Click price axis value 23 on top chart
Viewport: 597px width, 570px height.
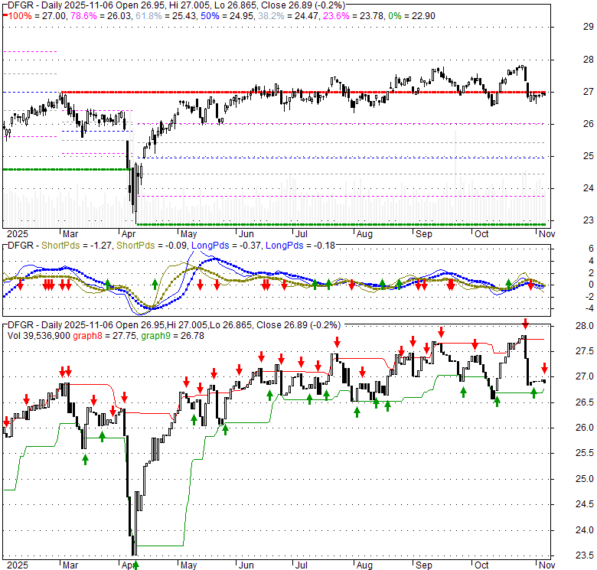pos(589,220)
